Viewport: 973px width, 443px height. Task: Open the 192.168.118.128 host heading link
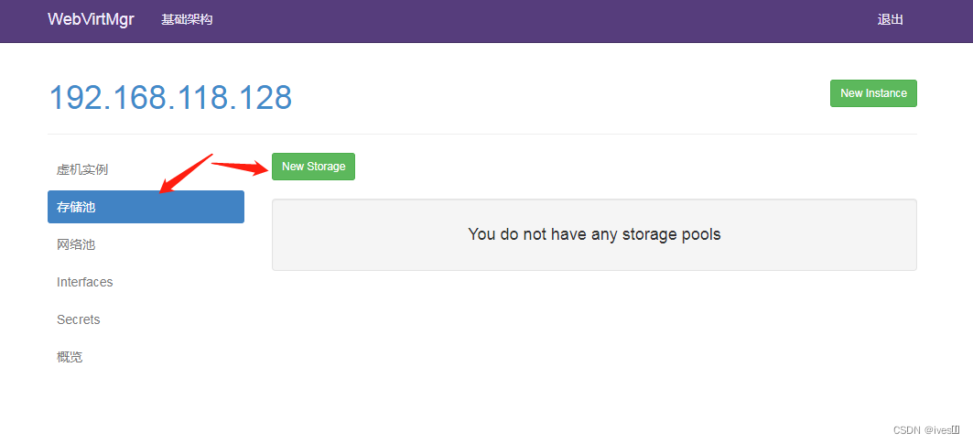[x=170, y=97]
